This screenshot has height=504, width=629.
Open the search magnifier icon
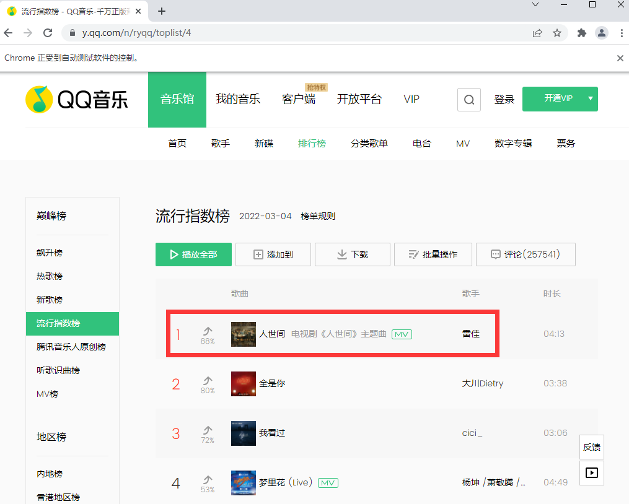[x=469, y=100]
